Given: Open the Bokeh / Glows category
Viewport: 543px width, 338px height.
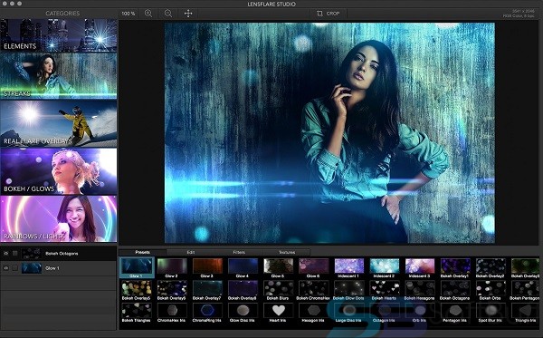Looking at the screenshot, I should click(59, 171).
